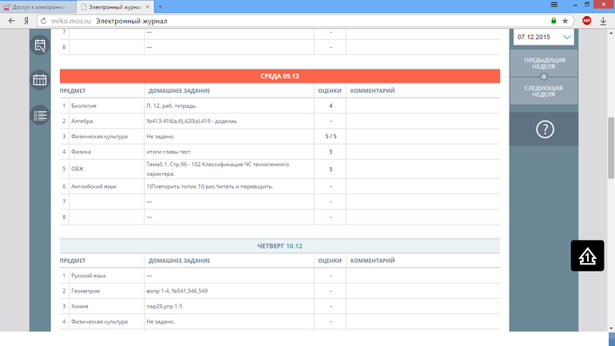The height and width of the screenshot is (346, 615).
Task: Click Thursday's КОММЕНТАРИЙ column header
Action: [x=372, y=260]
